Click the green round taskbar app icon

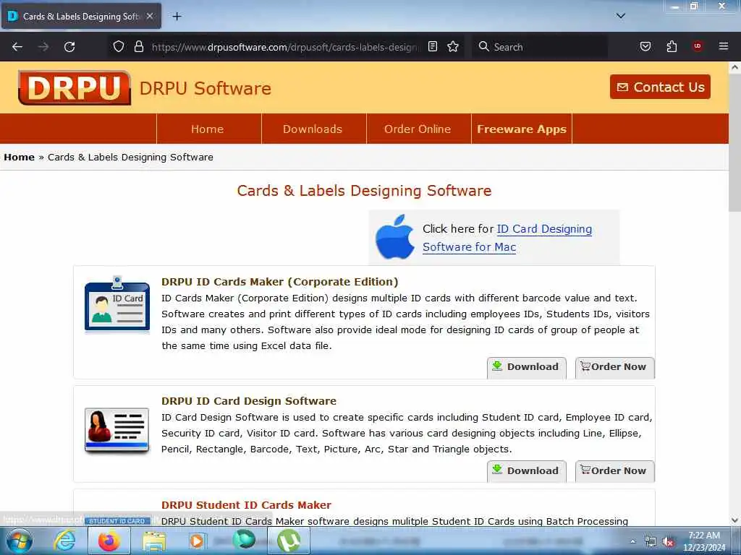coord(244,540)
